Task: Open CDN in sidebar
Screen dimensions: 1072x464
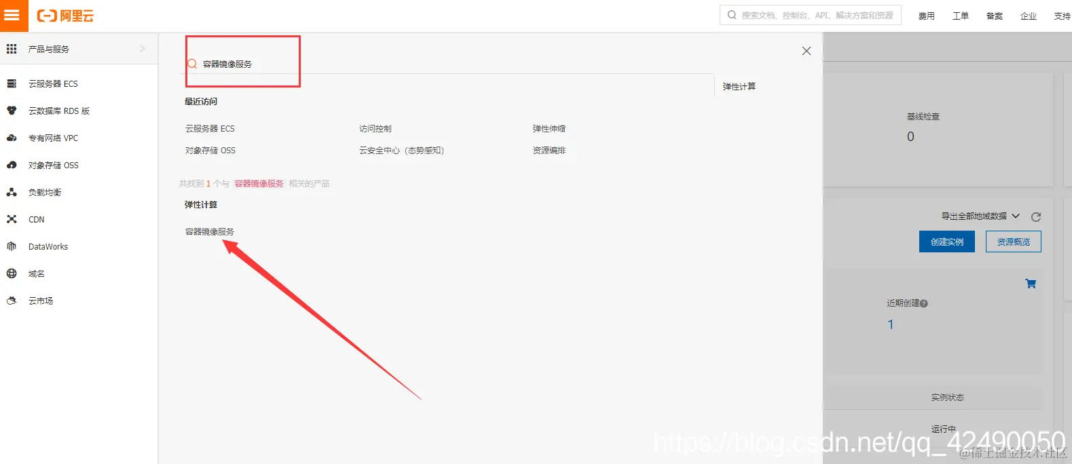Action: click(x=37, y=219)
